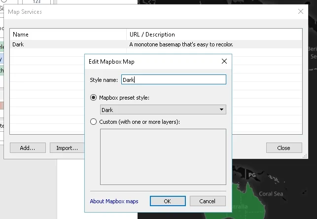The height and width of the screenshot is (219, 317).
Task: Click the Close button in Map Services
Action: tap(284, 148)
